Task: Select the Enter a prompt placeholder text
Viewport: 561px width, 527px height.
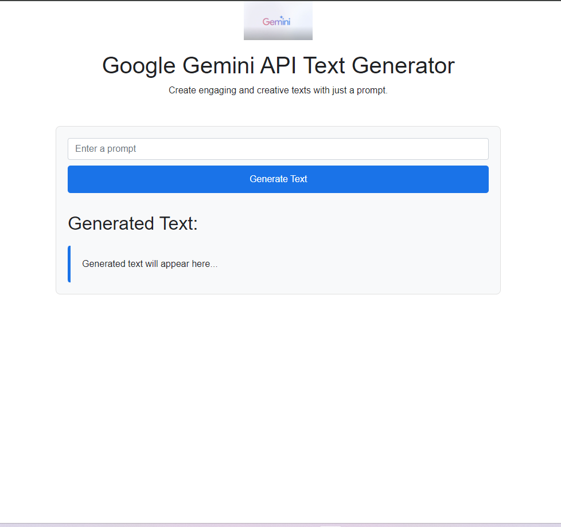Action: pyautogui.click(x=106, y=149)
